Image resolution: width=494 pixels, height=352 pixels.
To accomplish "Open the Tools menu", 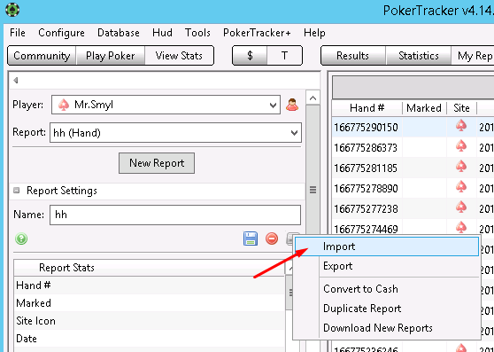I will pos(197,33).
